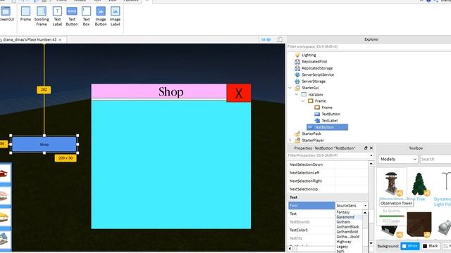This screenshot has height=253, width=451.
Task: Select the NextSelectionUp property row
Action: pyautogui.click(x=328, y=189)
